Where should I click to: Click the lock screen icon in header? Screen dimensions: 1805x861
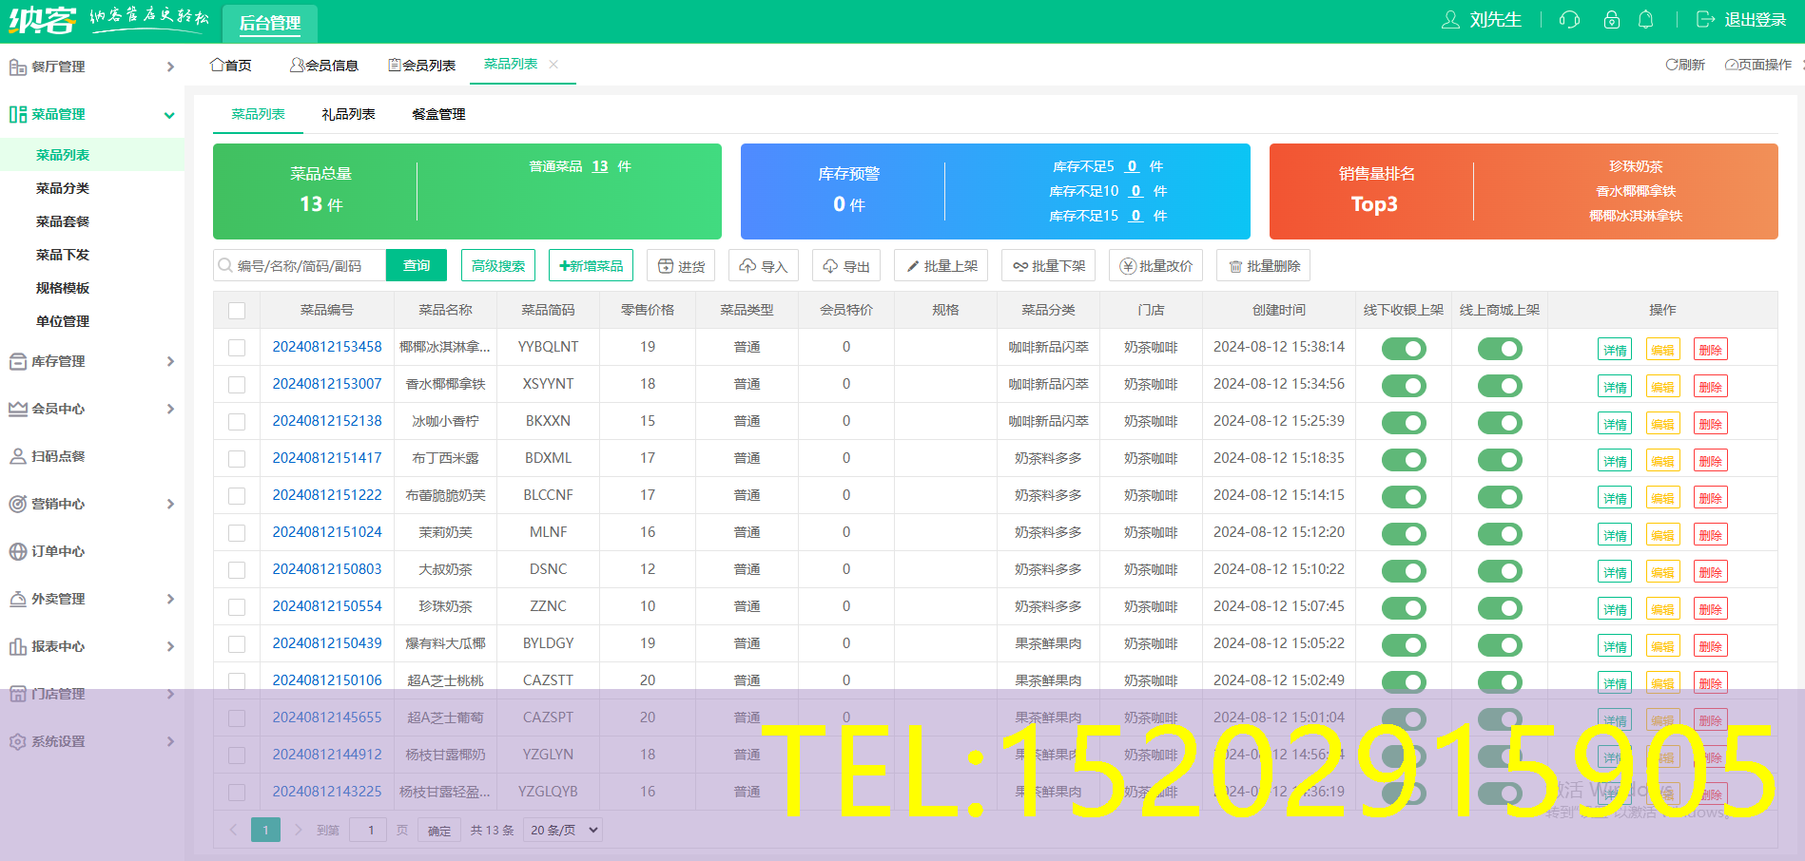click(1612, 20)
